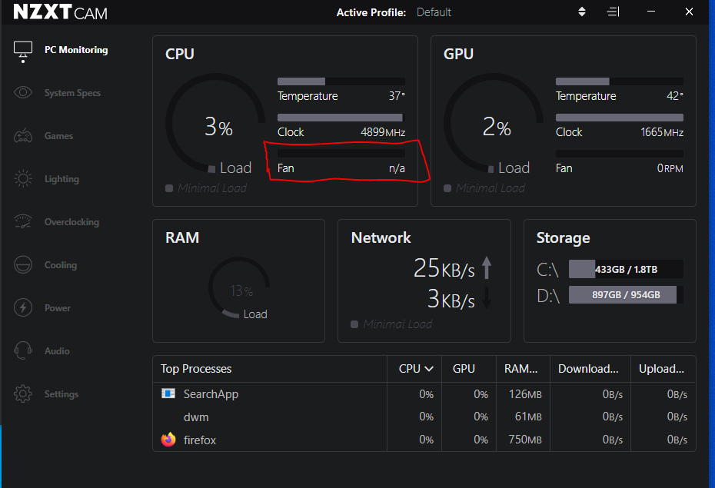Image resolution: width=715 pixels, height=488 pixels.
Task: Switch to the Lighting page
Action: pos(62,179)
